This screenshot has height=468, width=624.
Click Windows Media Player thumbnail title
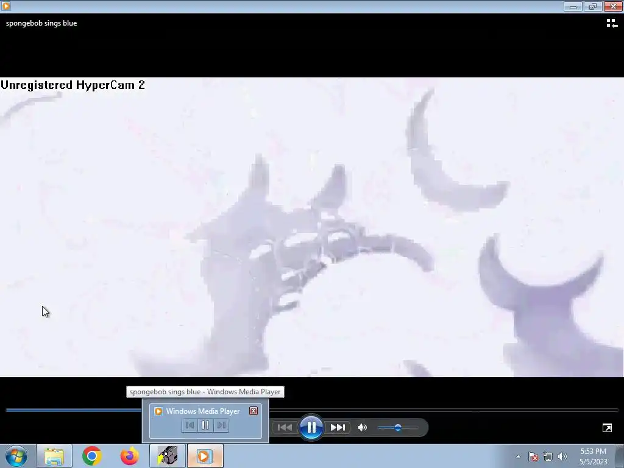202,411
